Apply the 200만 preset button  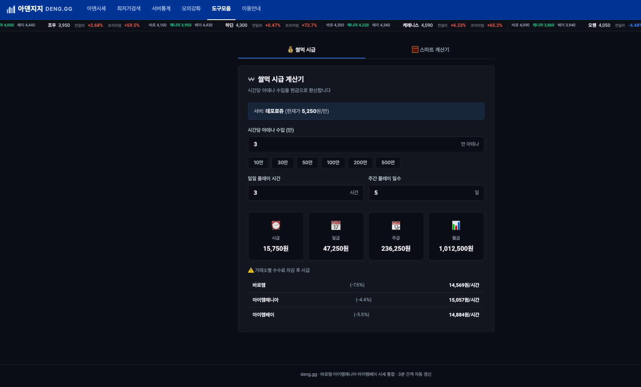[x=360, y=163]
